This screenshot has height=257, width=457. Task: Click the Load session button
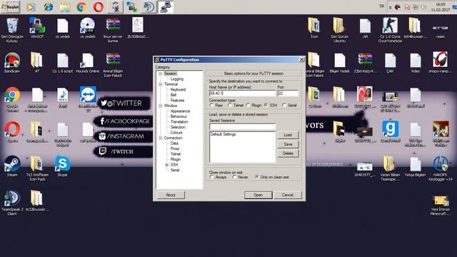tap(288, 135)
